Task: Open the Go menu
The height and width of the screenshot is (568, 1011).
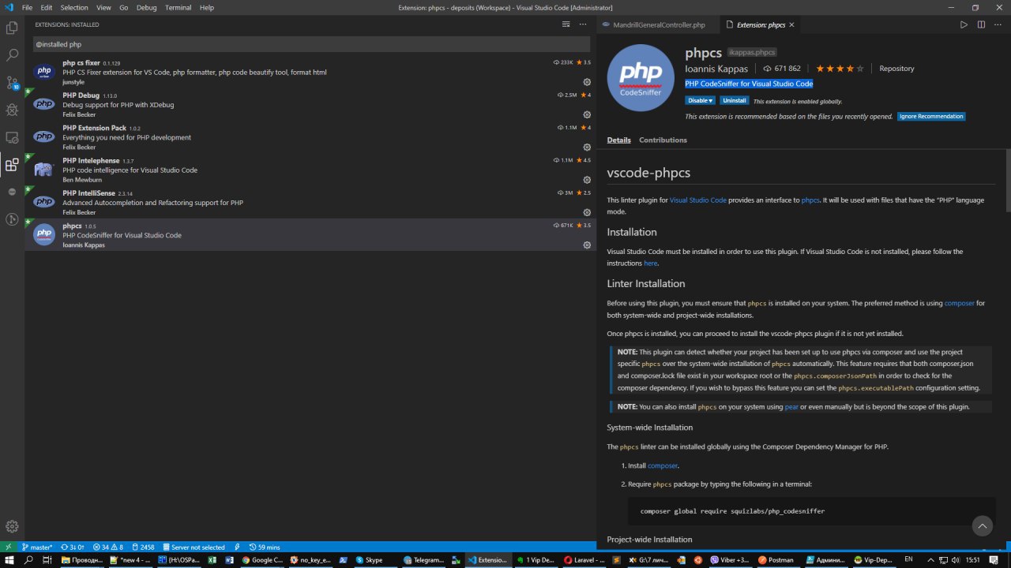Action: point(123,7)
